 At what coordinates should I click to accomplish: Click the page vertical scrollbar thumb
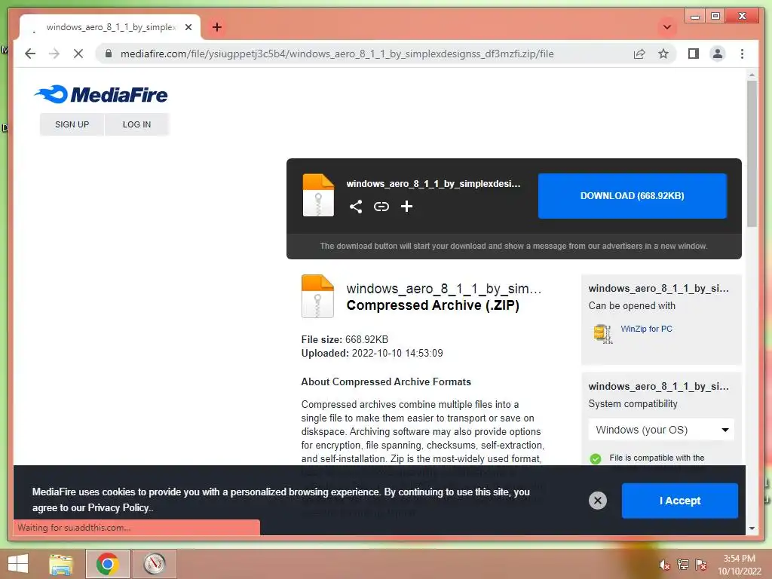click(x=752, y=154)
